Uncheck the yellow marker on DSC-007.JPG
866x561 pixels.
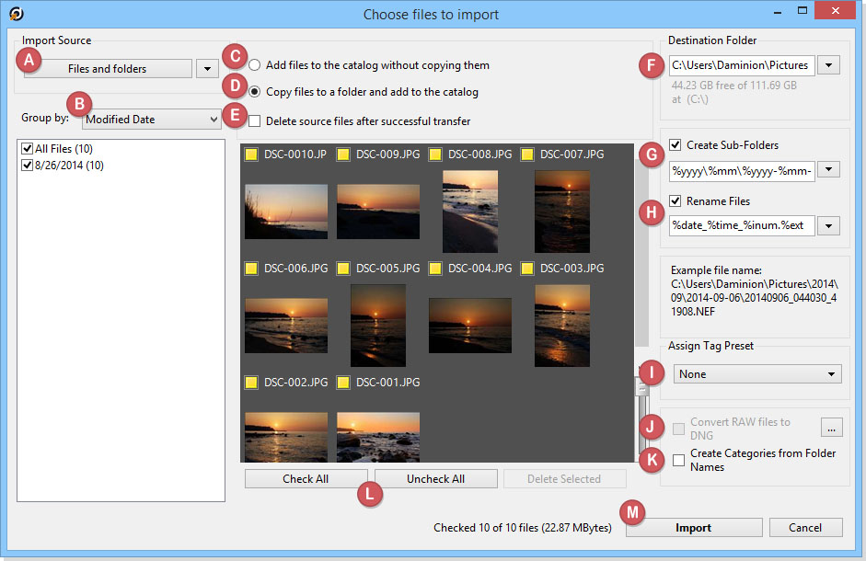click(527, 155)
